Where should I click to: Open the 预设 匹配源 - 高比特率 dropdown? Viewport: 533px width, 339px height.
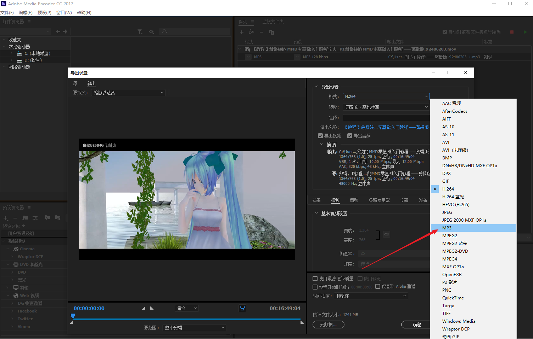point(386,107)
